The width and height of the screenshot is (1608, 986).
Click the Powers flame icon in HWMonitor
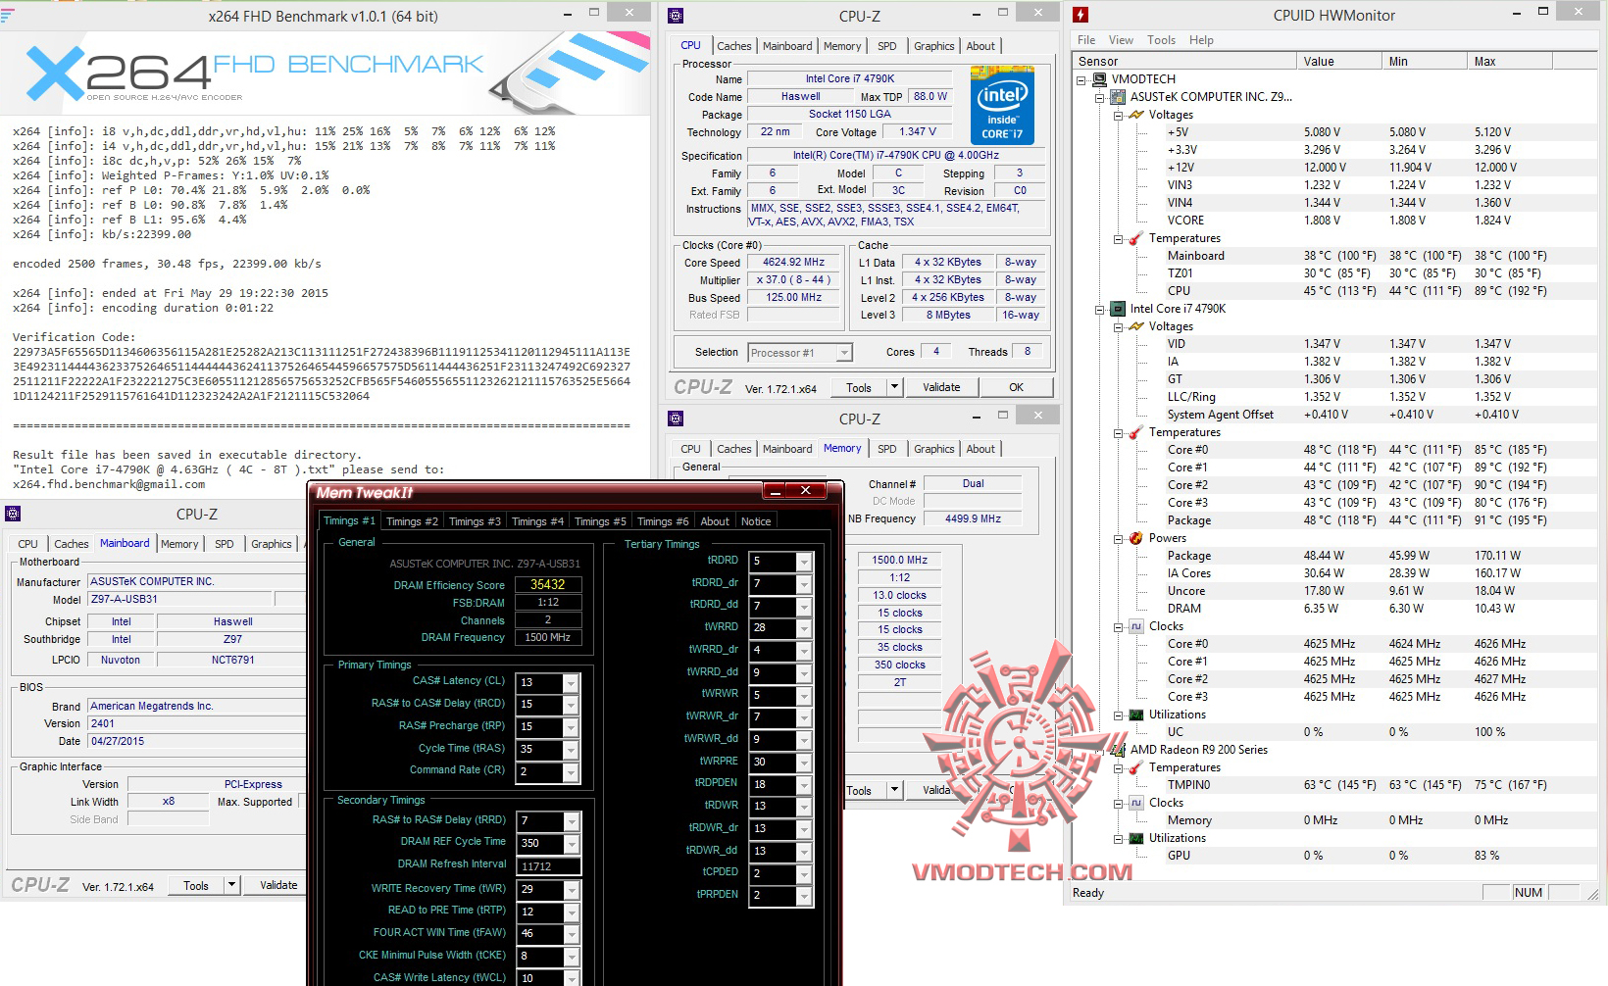click(x=1136, y=538)
